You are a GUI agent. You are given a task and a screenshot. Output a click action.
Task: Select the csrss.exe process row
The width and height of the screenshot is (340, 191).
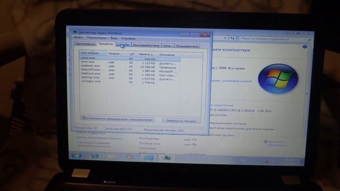130,58
